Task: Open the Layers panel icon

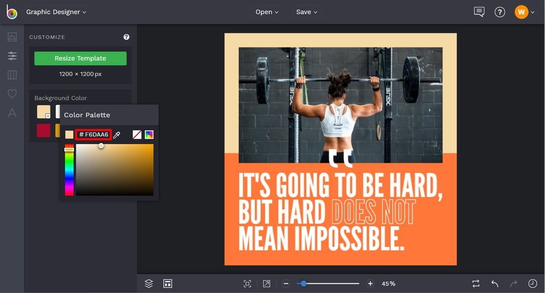Action: pyautogui.click(x=149, y=284)
